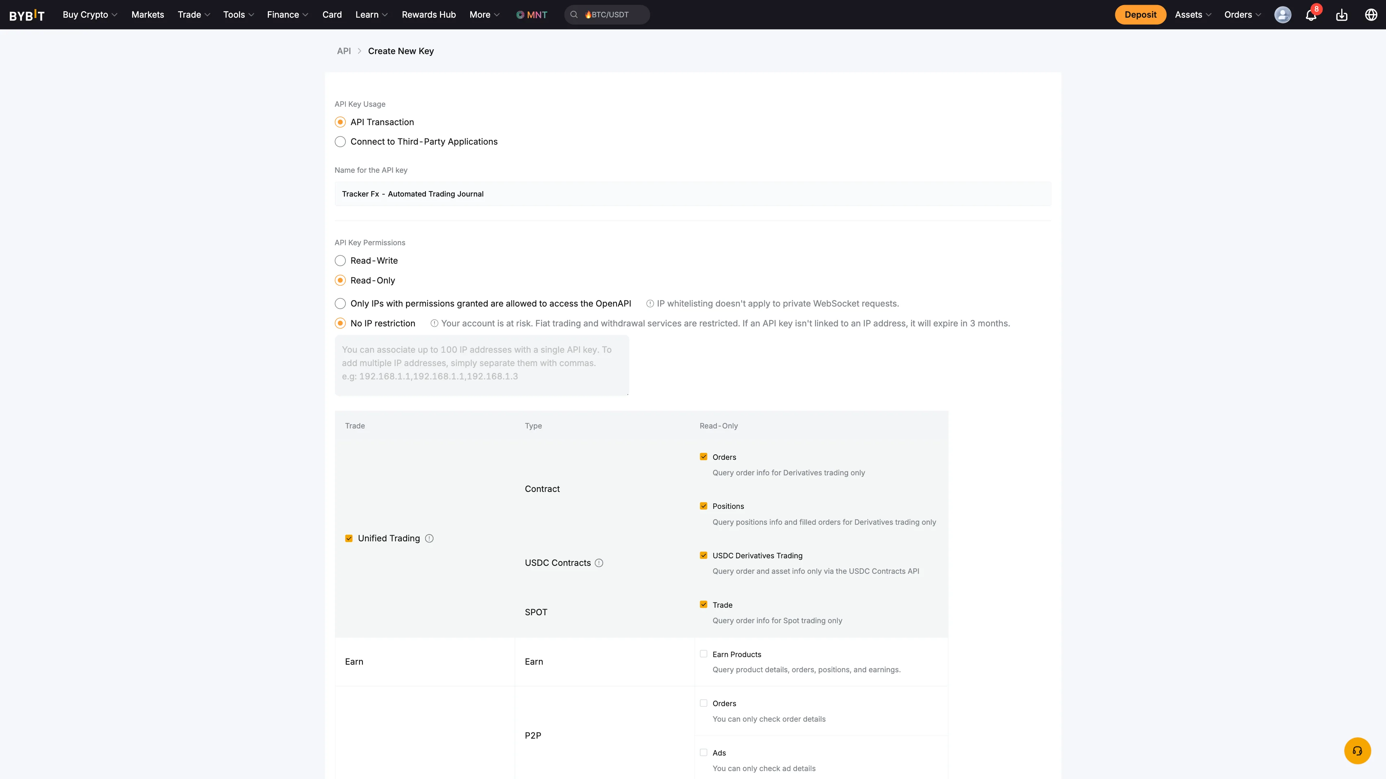1386x779 pixels.
Task: Choose the Read-Only permission radio
Action: (340, 281)
